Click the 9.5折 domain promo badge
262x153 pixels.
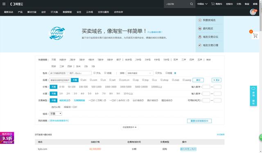pyautogui.click(x=7, y=138)
